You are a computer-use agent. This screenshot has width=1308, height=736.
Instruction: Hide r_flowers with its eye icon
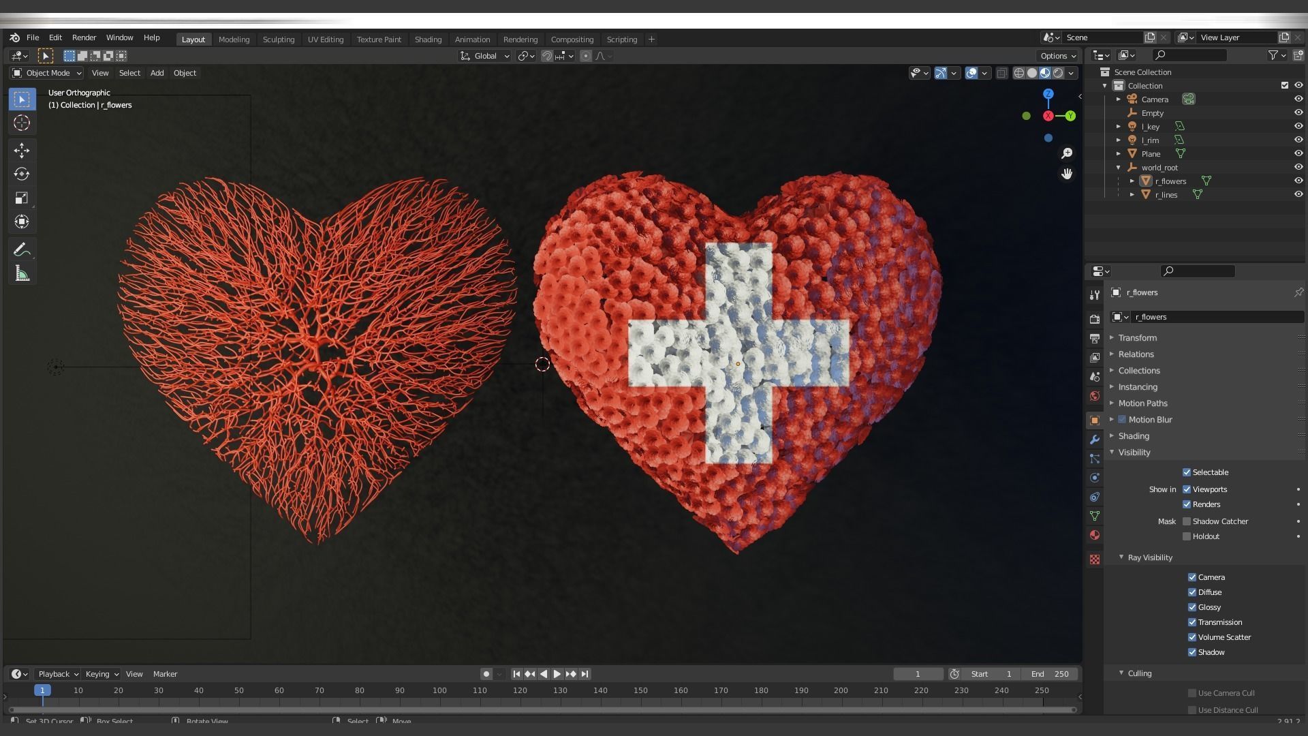(1298, 181)
